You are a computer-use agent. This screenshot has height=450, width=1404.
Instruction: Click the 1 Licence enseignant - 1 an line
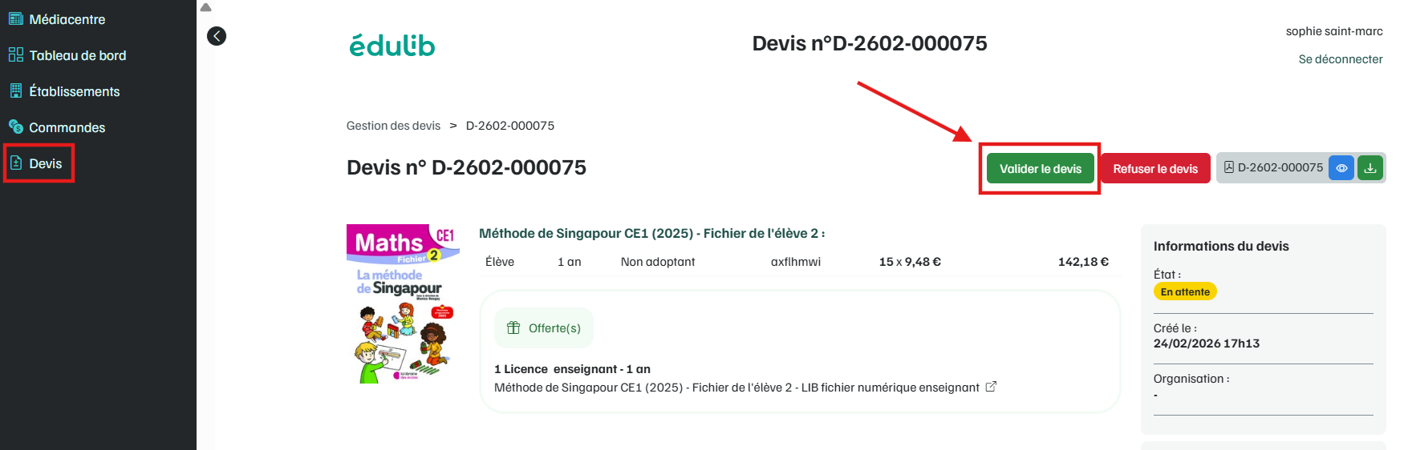(572, 369)
